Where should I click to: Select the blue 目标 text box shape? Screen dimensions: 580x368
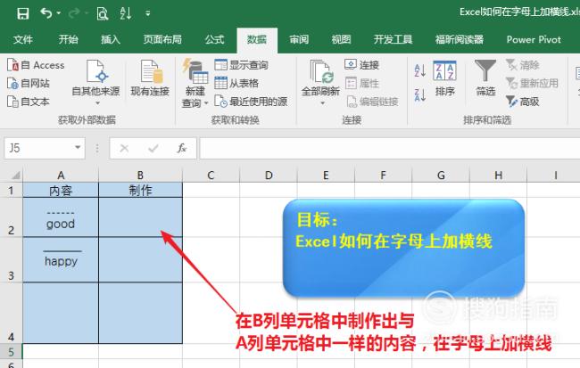coord(404,248)
